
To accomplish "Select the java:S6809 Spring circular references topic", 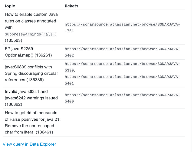I will (x=31, y=73).
